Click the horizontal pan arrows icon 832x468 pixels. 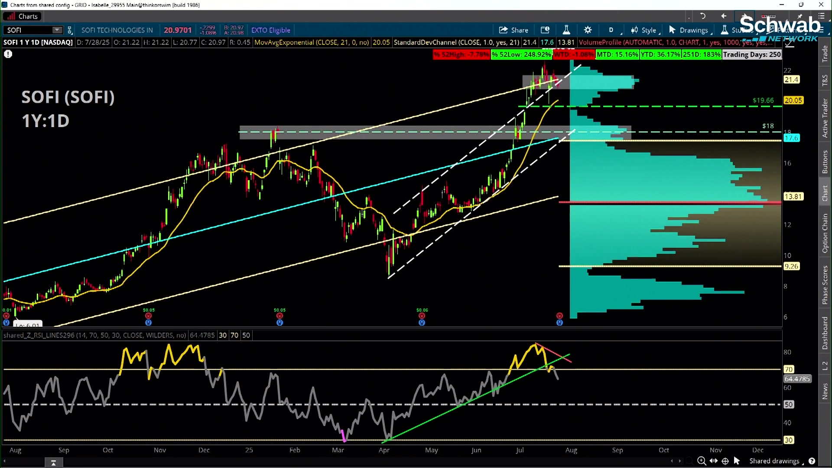pyautogui.click(x=714, y=461)
